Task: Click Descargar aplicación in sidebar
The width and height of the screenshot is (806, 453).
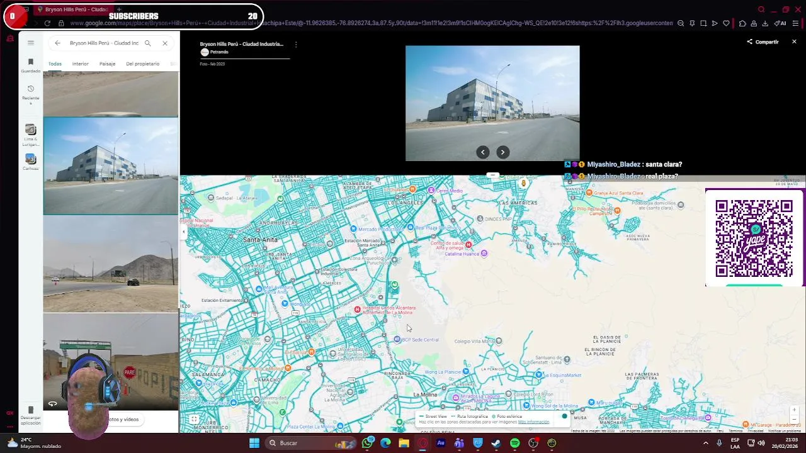Action: point(30,415)
